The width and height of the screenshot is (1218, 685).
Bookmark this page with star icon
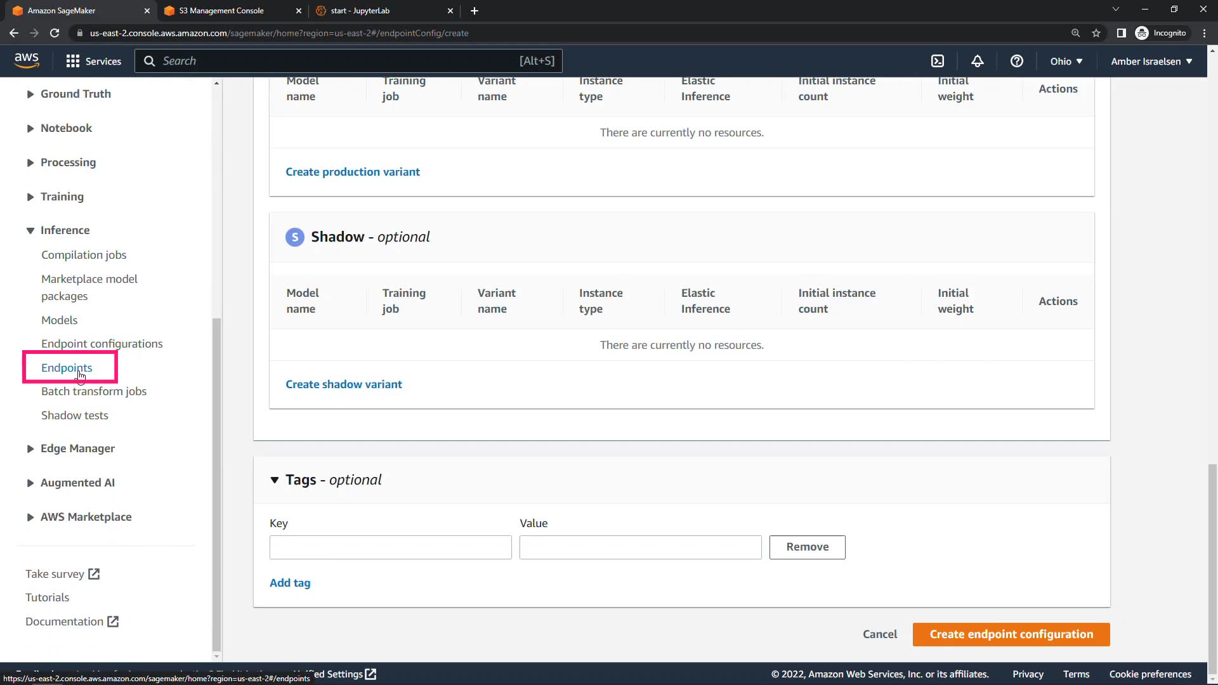(x=1096, y=33)
